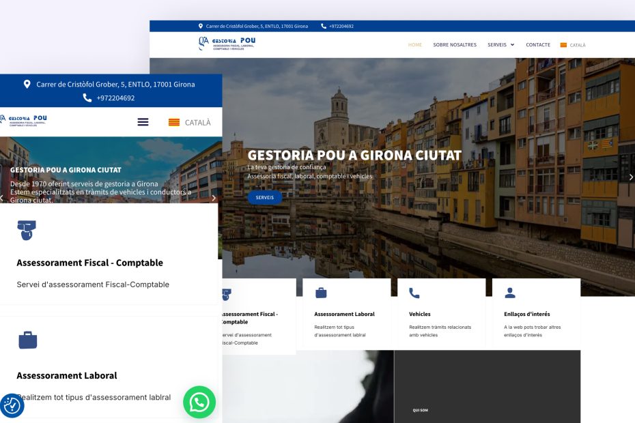Viewport: 635px width, 423px height.
Task: Advance desktop hero slider with right arrow
Action: click(630, 177)
